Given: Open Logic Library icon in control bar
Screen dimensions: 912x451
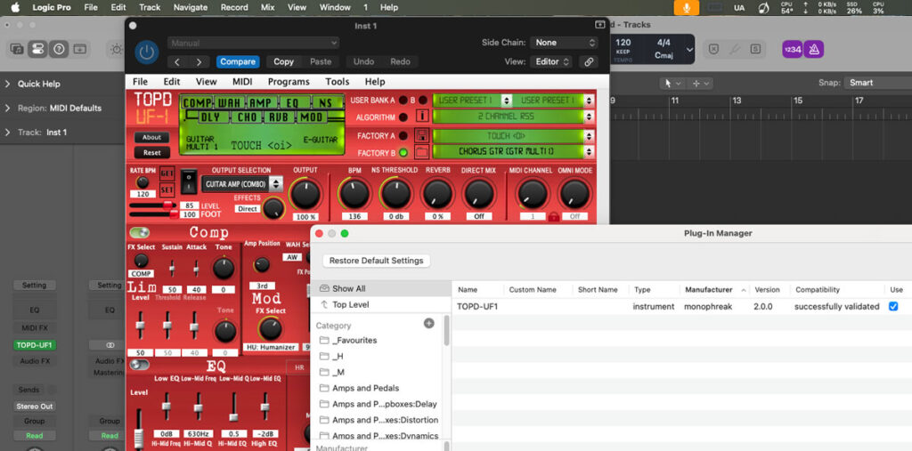Looking at the screenshot, I should tap(17, 49).
